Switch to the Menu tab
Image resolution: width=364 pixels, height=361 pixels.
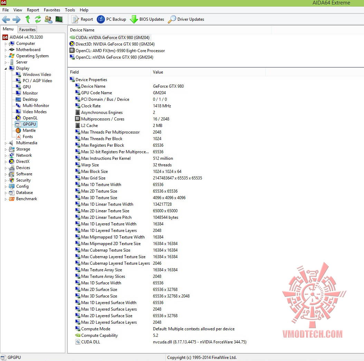click(8, 29)
